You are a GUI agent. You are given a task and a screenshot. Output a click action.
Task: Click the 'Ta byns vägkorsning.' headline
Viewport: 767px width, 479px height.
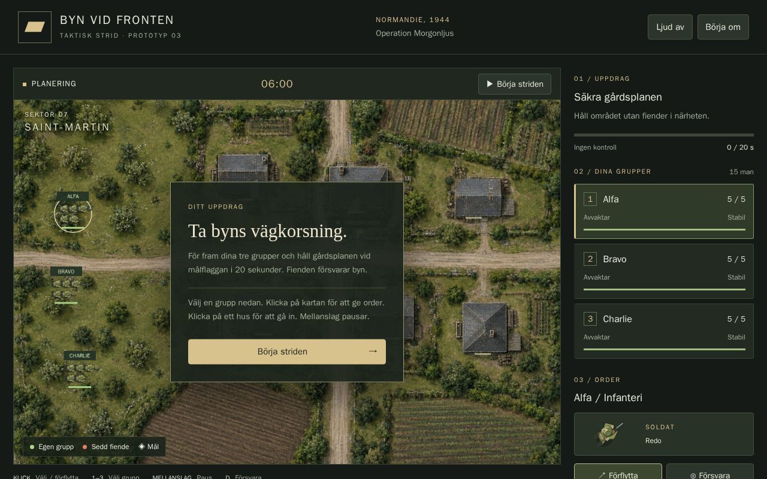(267, 231)
